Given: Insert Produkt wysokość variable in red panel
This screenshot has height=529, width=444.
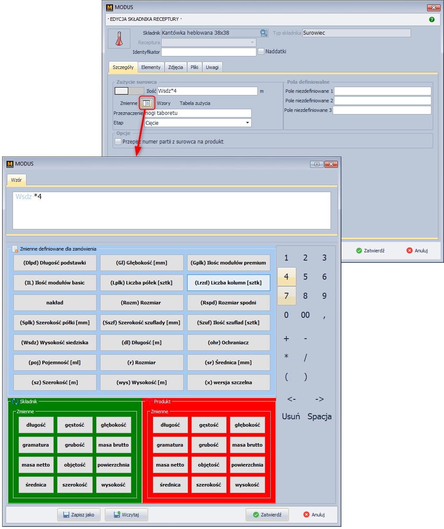Looking at the screenshot, I should click(247, 485).
